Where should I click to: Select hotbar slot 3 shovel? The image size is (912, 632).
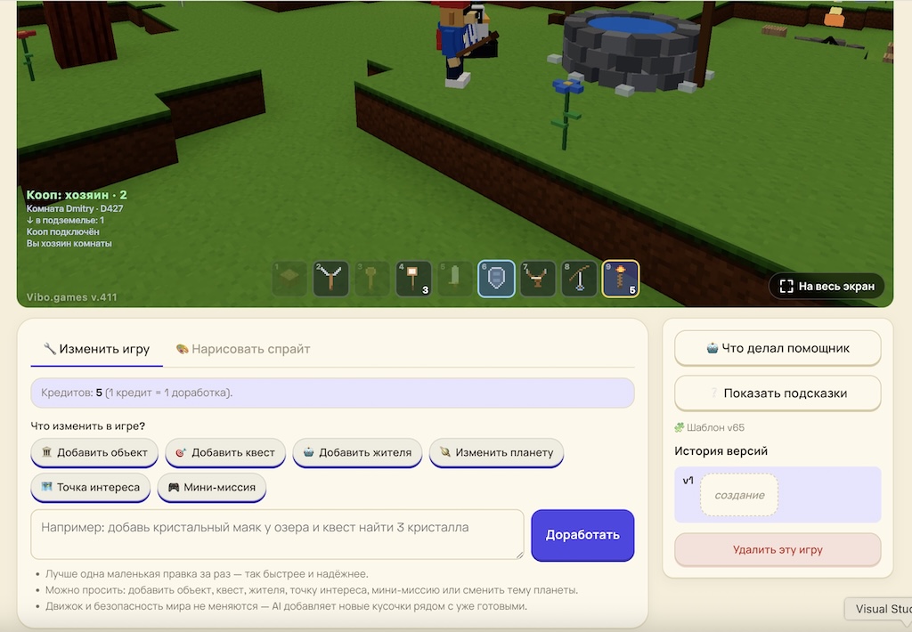(371, 279)
